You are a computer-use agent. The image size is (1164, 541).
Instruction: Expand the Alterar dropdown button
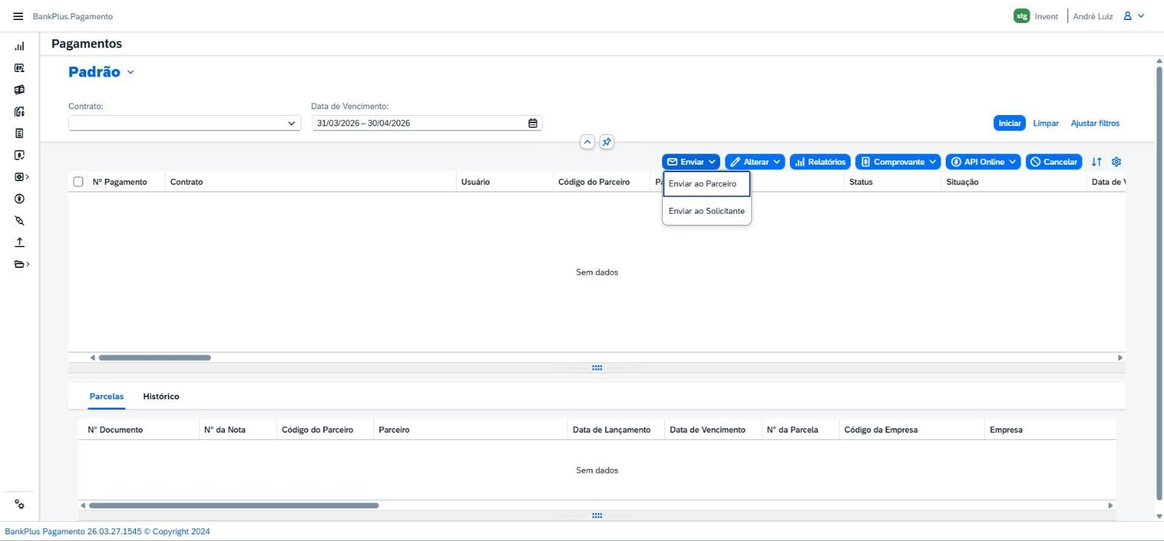[755, 162]
